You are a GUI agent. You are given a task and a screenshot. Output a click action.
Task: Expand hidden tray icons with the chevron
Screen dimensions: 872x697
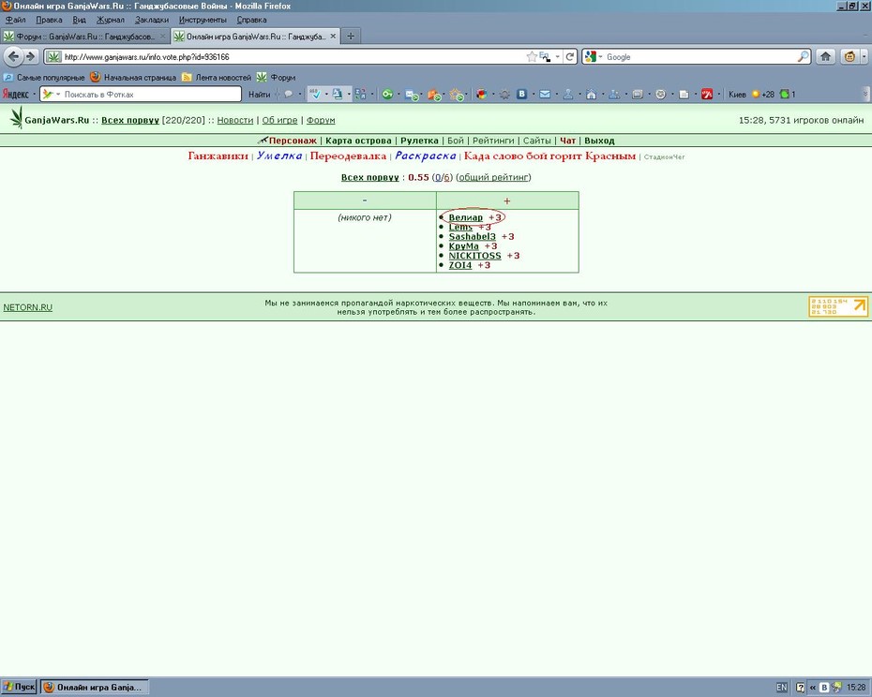[x=813, y=688]
